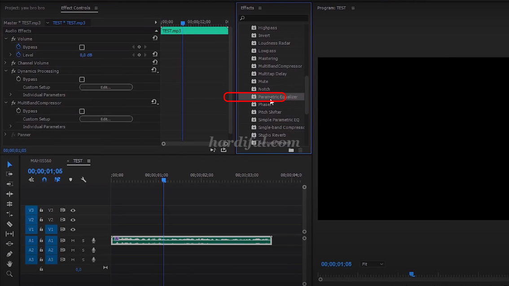The image size is (509, 286).
Task: Select the Ripple Edit tool
Action: (9, 184)
